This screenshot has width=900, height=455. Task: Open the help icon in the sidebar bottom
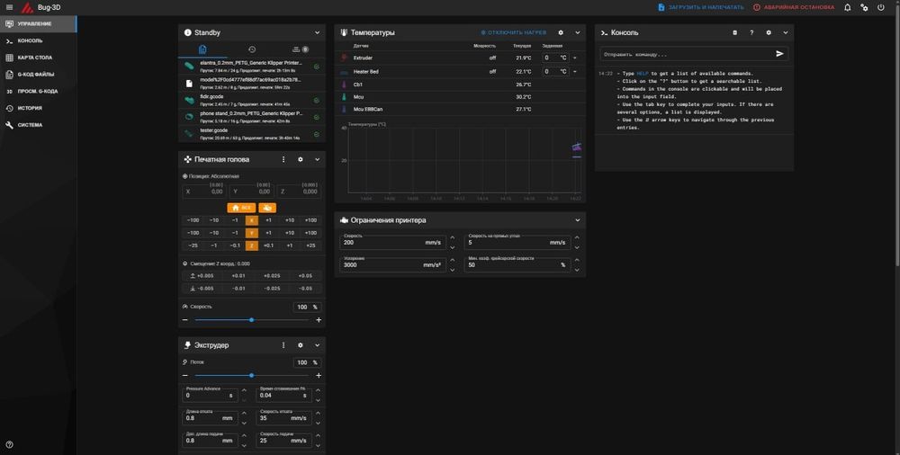coord(9,444)
